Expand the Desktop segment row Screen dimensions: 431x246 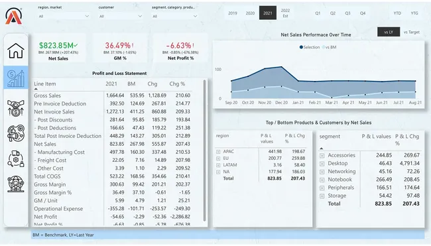(322, 164)
